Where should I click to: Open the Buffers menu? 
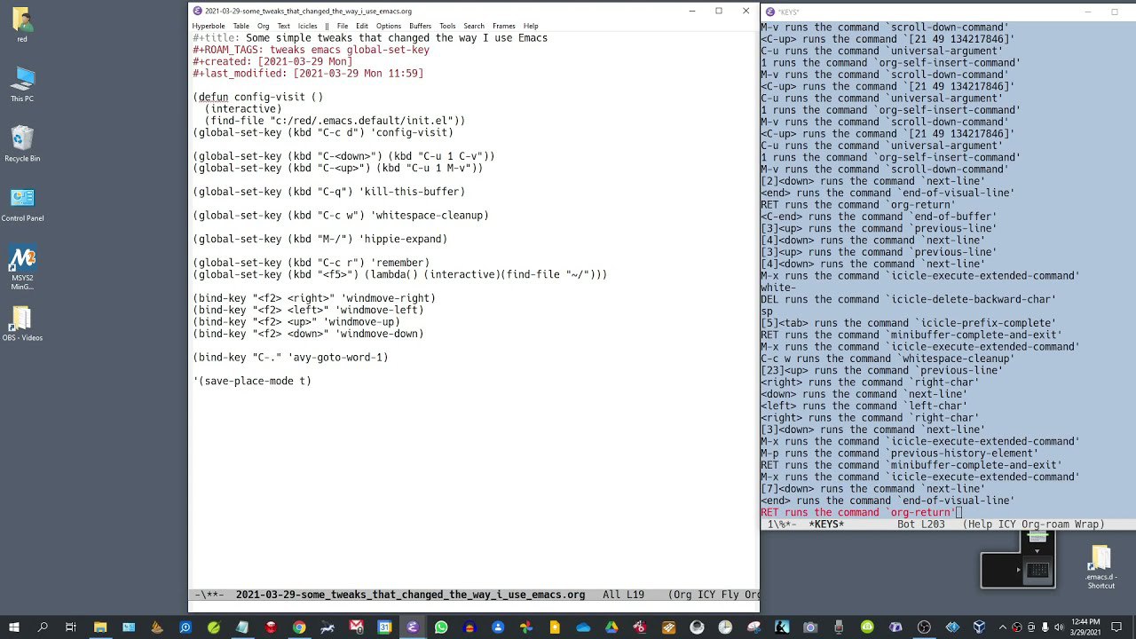(x=421, y=26)
